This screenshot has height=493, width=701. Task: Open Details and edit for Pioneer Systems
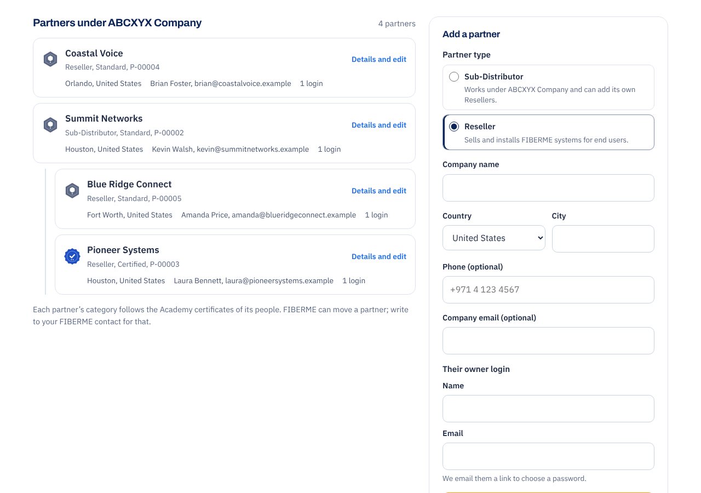pos(379,256)
